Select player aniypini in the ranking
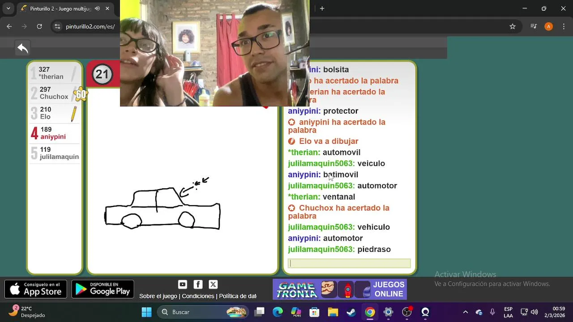 [x=54, y=133]
